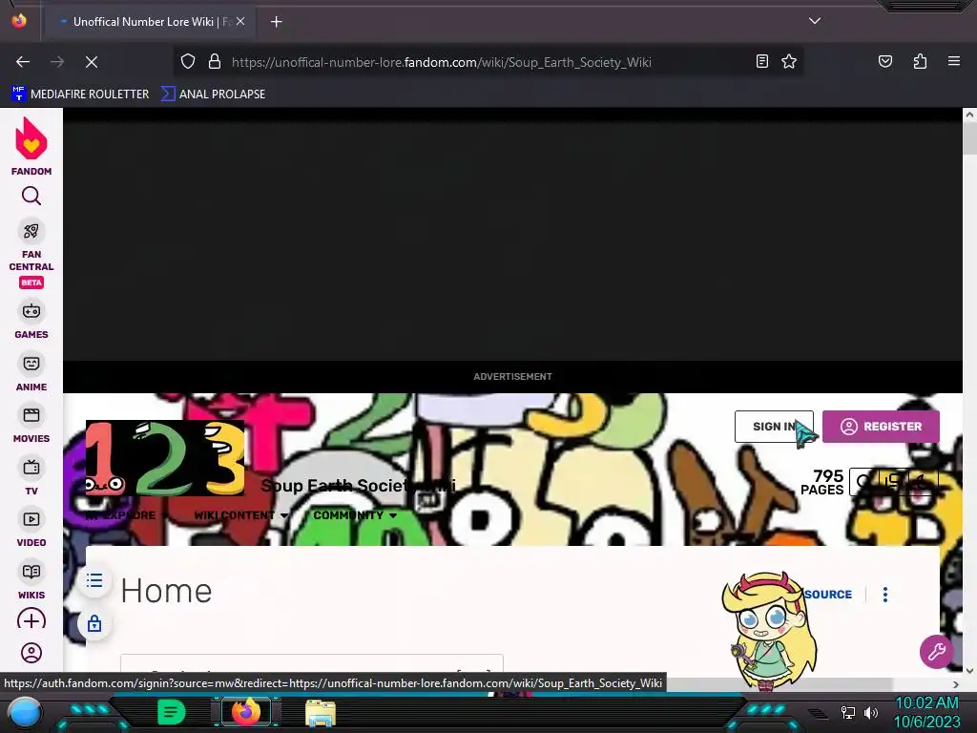977x733 pixels.
Task: Click the sidebar user profile icon
Action: tap(31, 653)
